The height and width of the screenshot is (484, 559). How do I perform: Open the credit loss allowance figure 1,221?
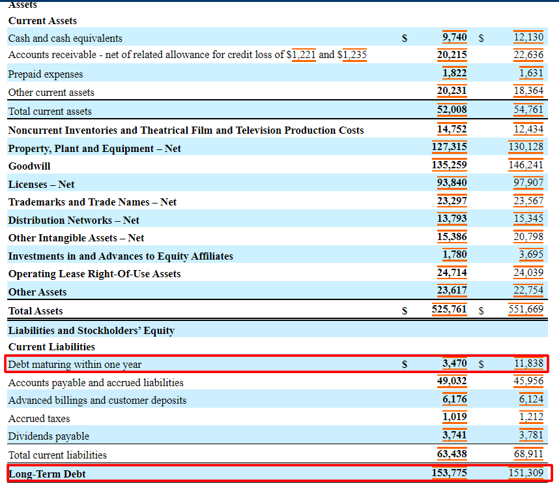(304, 55)
